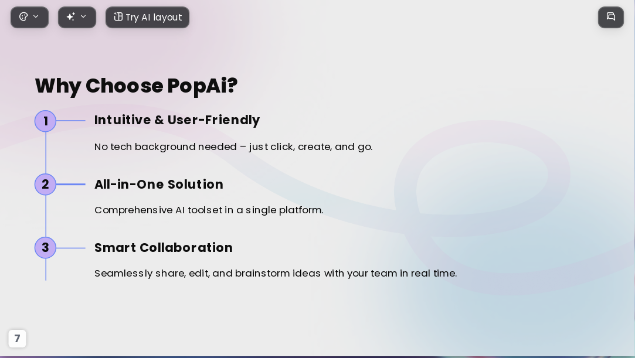Click the Try AI layout button
The height and width of the screenshot is (358, 635).
point(147,17)
